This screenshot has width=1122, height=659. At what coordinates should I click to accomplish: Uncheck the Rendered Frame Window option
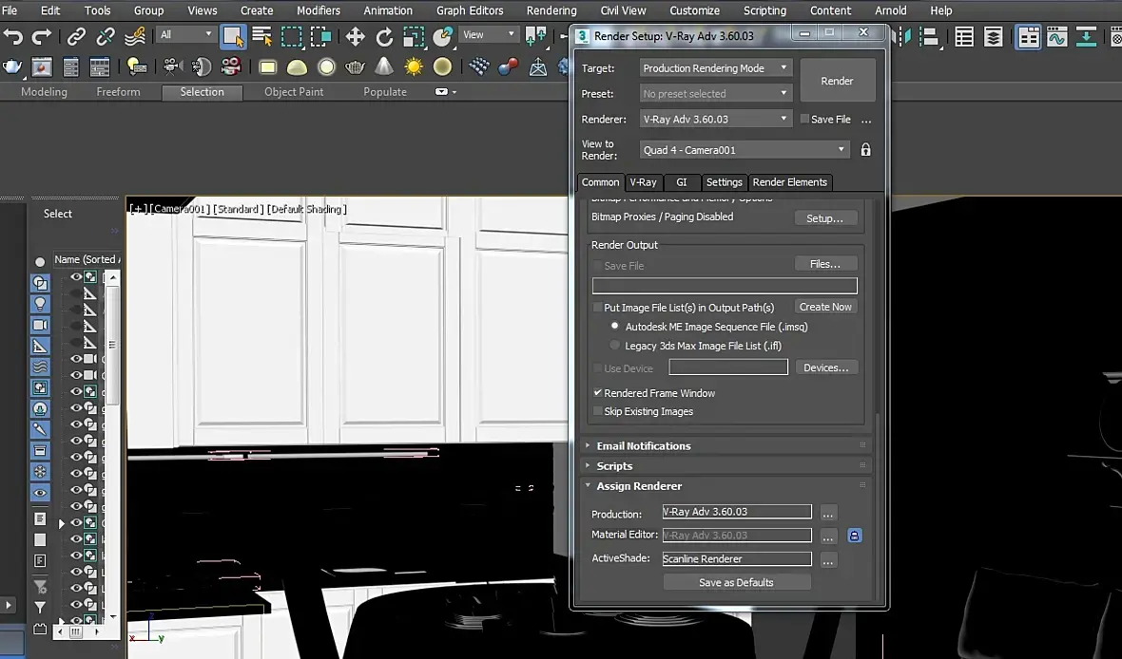tap(597, 393)
